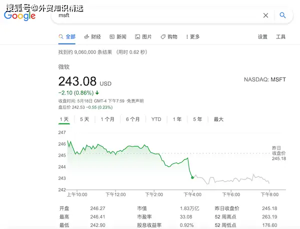Click the 市盈率 value 33.08
The width and height of the screenshot is (300, 229).
point(186,217)
